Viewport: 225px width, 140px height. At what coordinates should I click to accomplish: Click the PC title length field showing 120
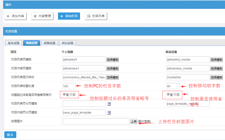pos(69,86)
